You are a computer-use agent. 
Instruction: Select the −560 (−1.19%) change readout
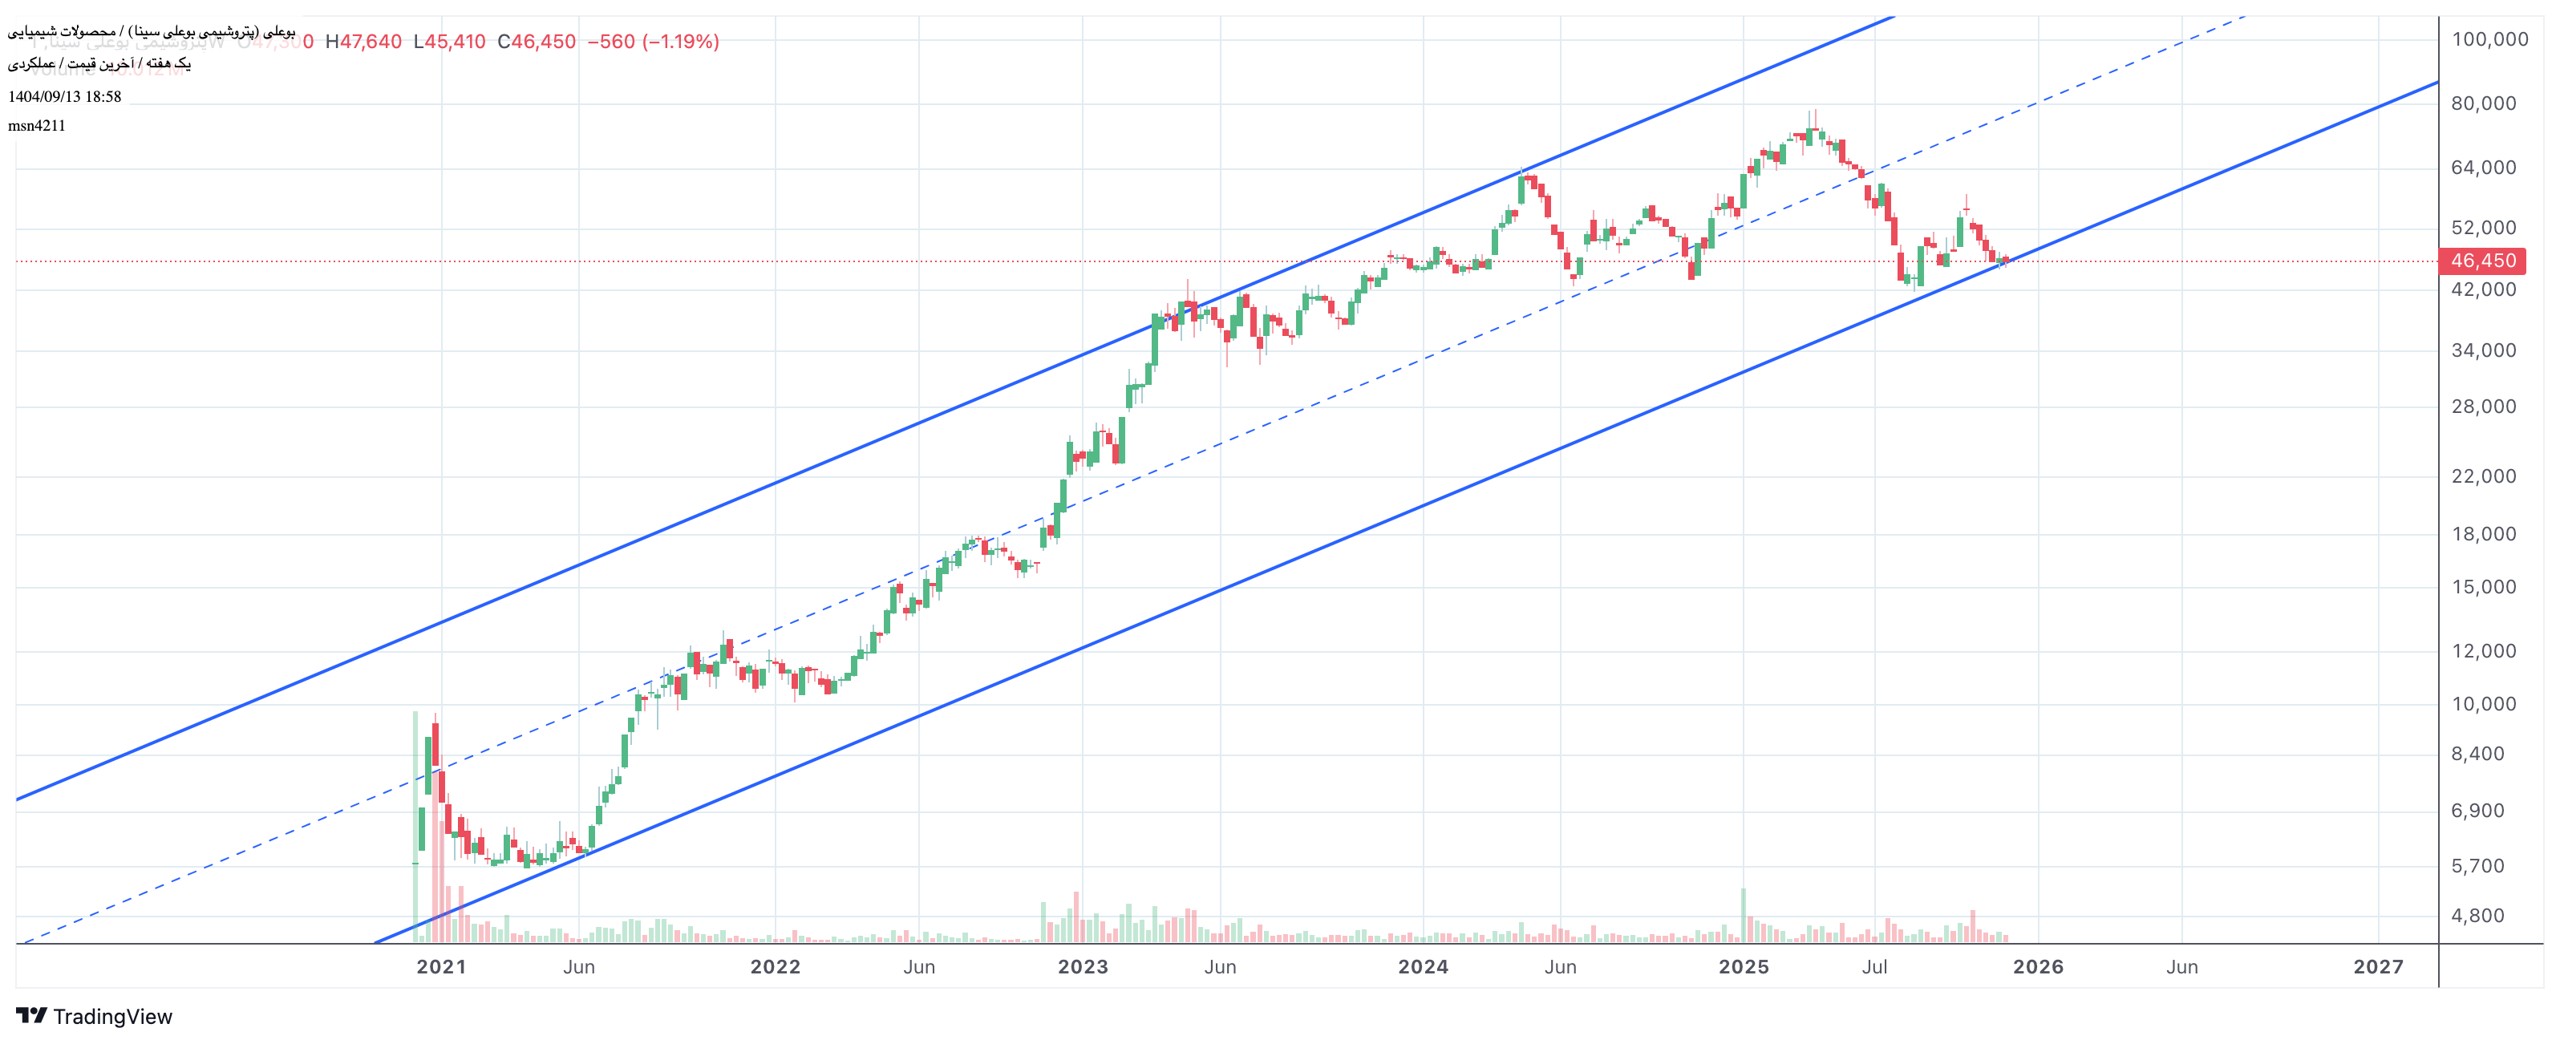(653, 42)
